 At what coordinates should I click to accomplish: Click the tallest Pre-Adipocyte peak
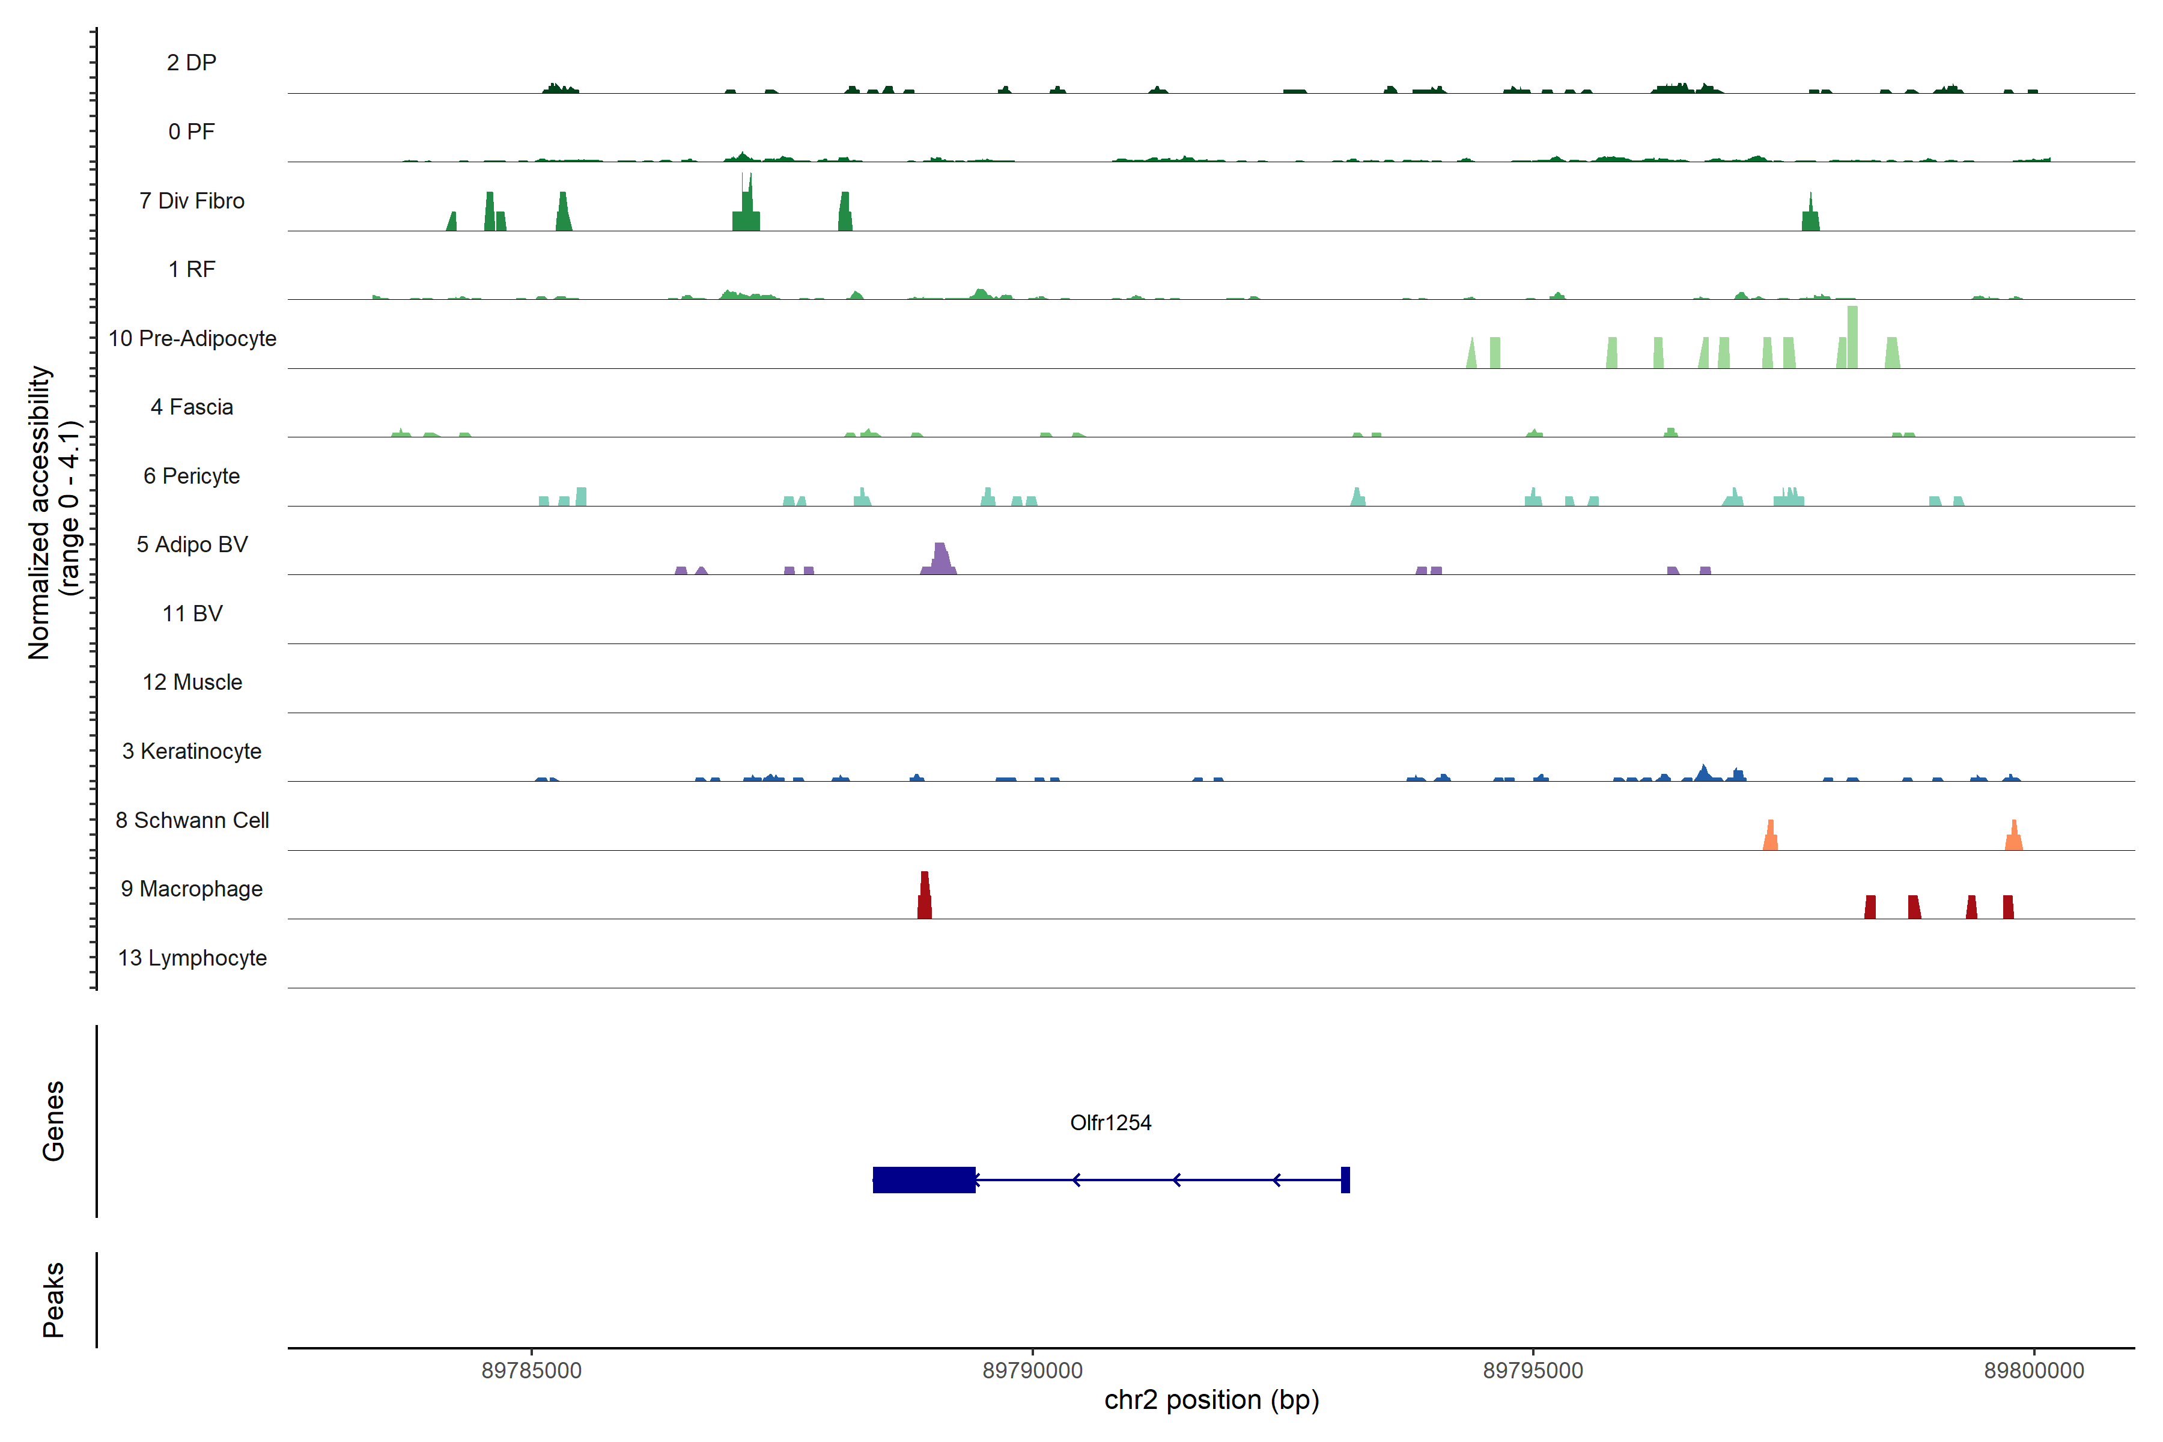point(1852,338)
